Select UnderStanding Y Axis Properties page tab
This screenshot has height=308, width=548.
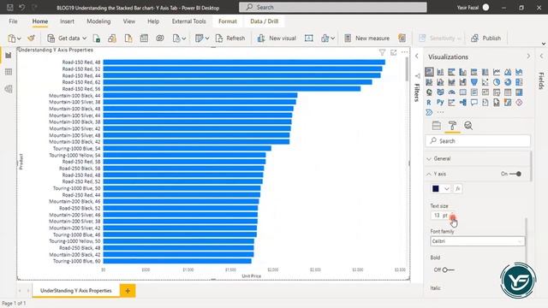pos(76,291)
